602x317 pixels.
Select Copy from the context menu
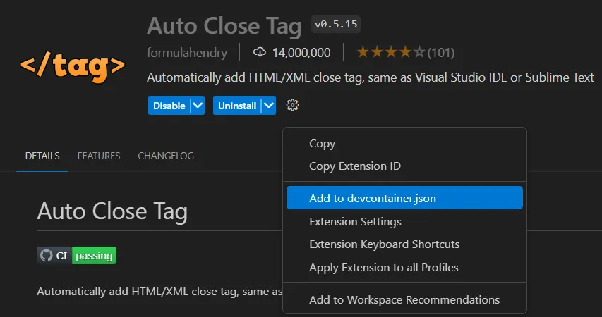tap(323, 144)
